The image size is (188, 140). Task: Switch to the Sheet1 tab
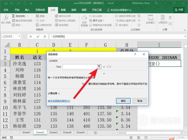tap(26, 132)
